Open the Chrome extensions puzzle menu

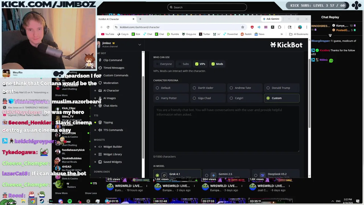point(280,27)
